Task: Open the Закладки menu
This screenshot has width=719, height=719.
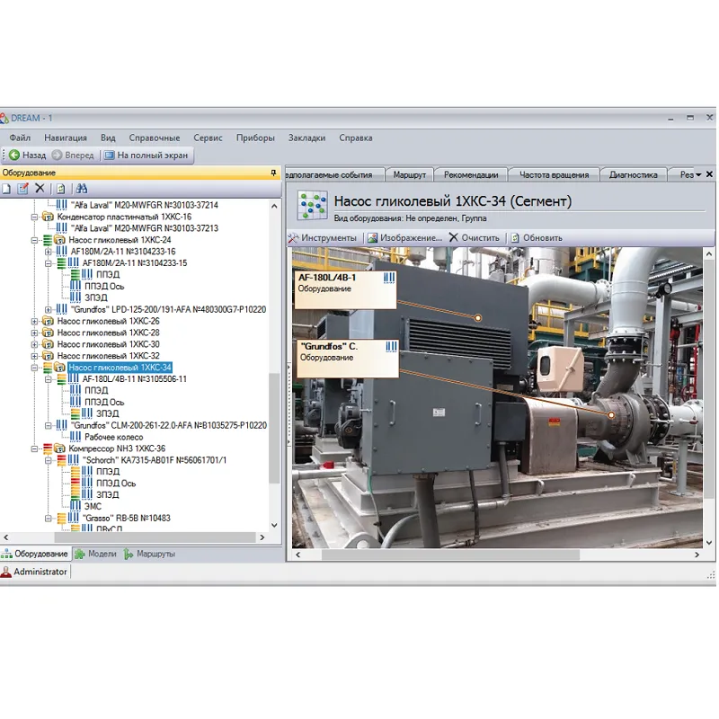Action: click(x=306, y=138)
